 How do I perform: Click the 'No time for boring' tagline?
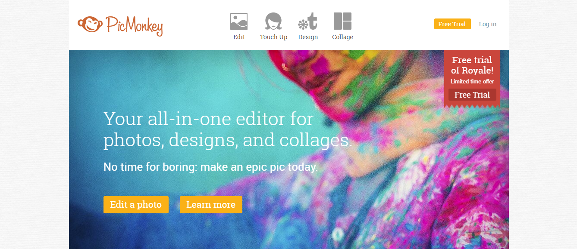210,167
